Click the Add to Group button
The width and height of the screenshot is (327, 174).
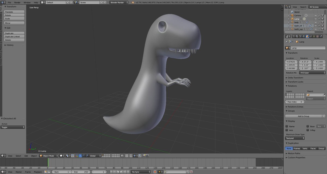tap(304, 116)
